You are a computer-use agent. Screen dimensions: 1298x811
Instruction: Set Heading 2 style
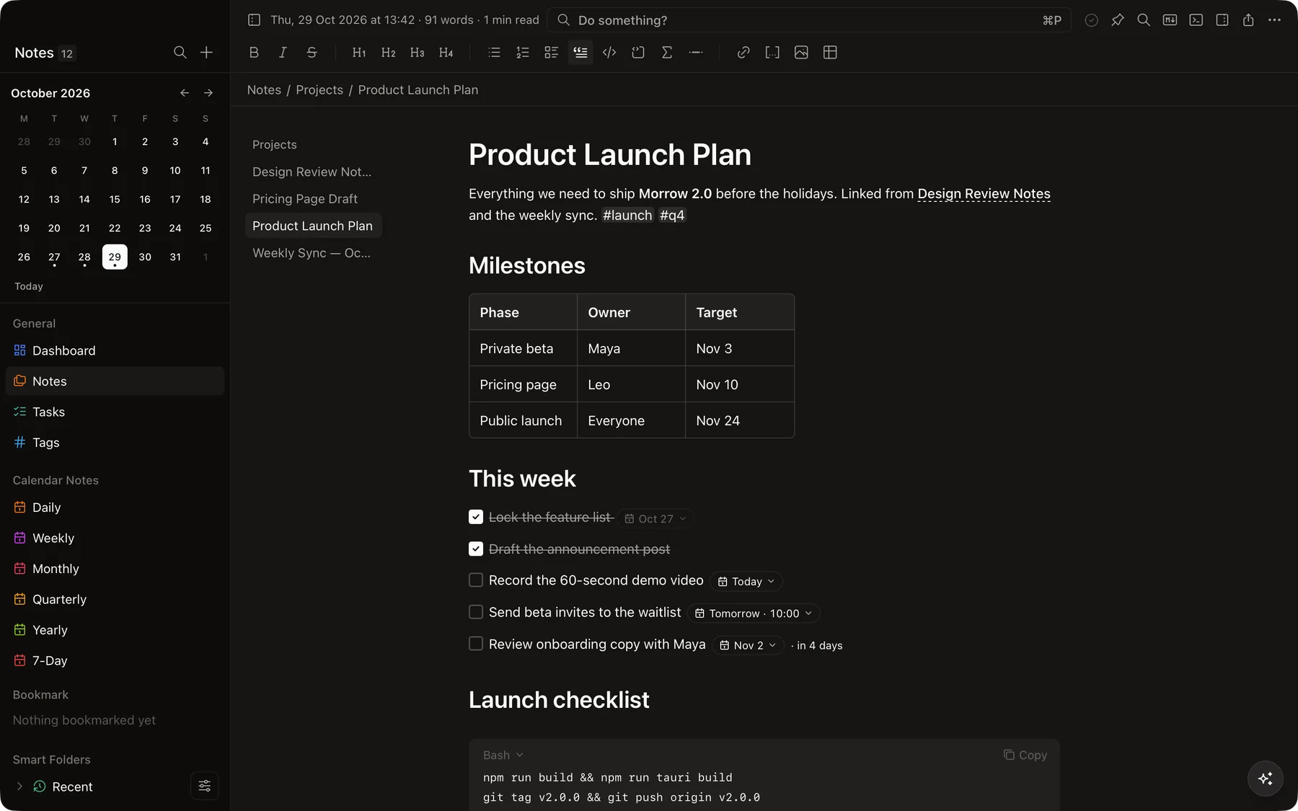[x=388, y=53]
